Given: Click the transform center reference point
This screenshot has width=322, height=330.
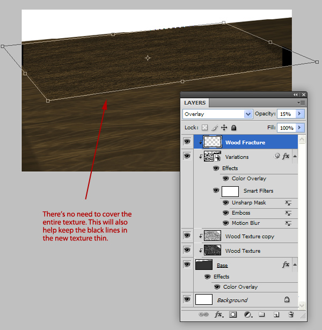Looking at the screenshot, I should point(148,58).
